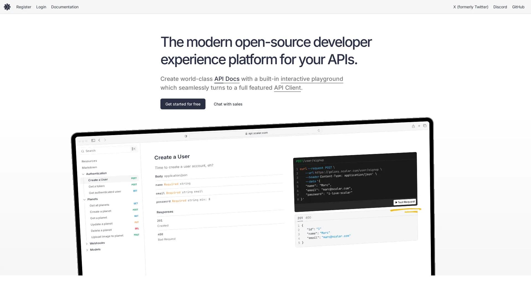Click the reload icon in the address bar
The image size is (531, 299).
pos(319,130)
